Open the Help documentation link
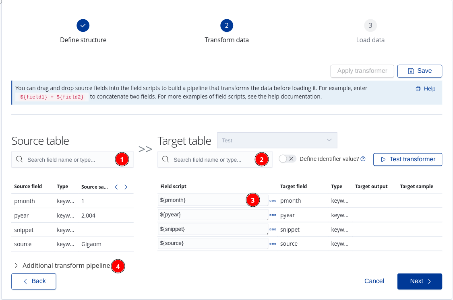 tap(426, 88)
